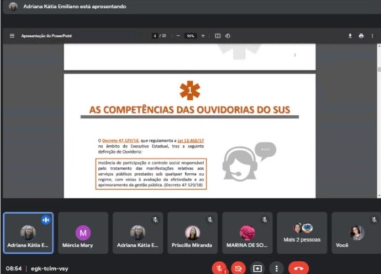
Task: Select Mércia Mary participant tile
Action: tap(83, 233)
